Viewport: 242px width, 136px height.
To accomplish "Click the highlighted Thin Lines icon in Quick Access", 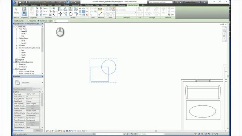I will [x=68, y=2].
